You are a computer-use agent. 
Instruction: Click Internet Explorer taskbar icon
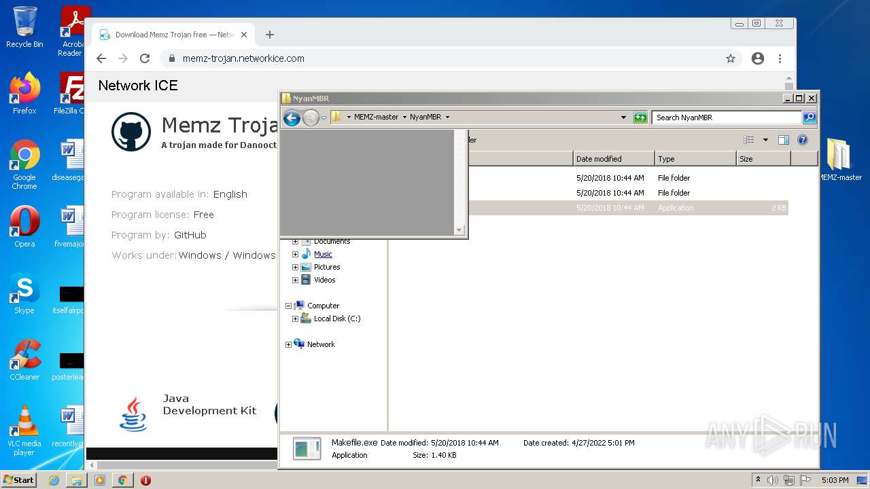point(54,480)
